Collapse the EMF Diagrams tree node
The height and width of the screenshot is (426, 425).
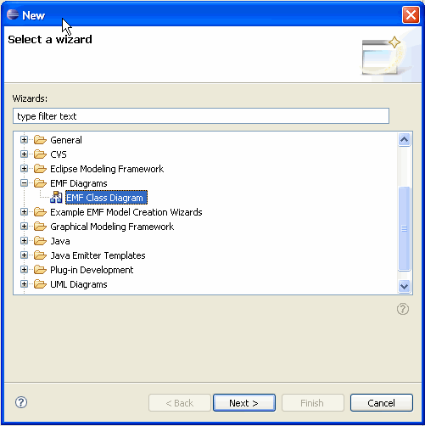[24, 183]
